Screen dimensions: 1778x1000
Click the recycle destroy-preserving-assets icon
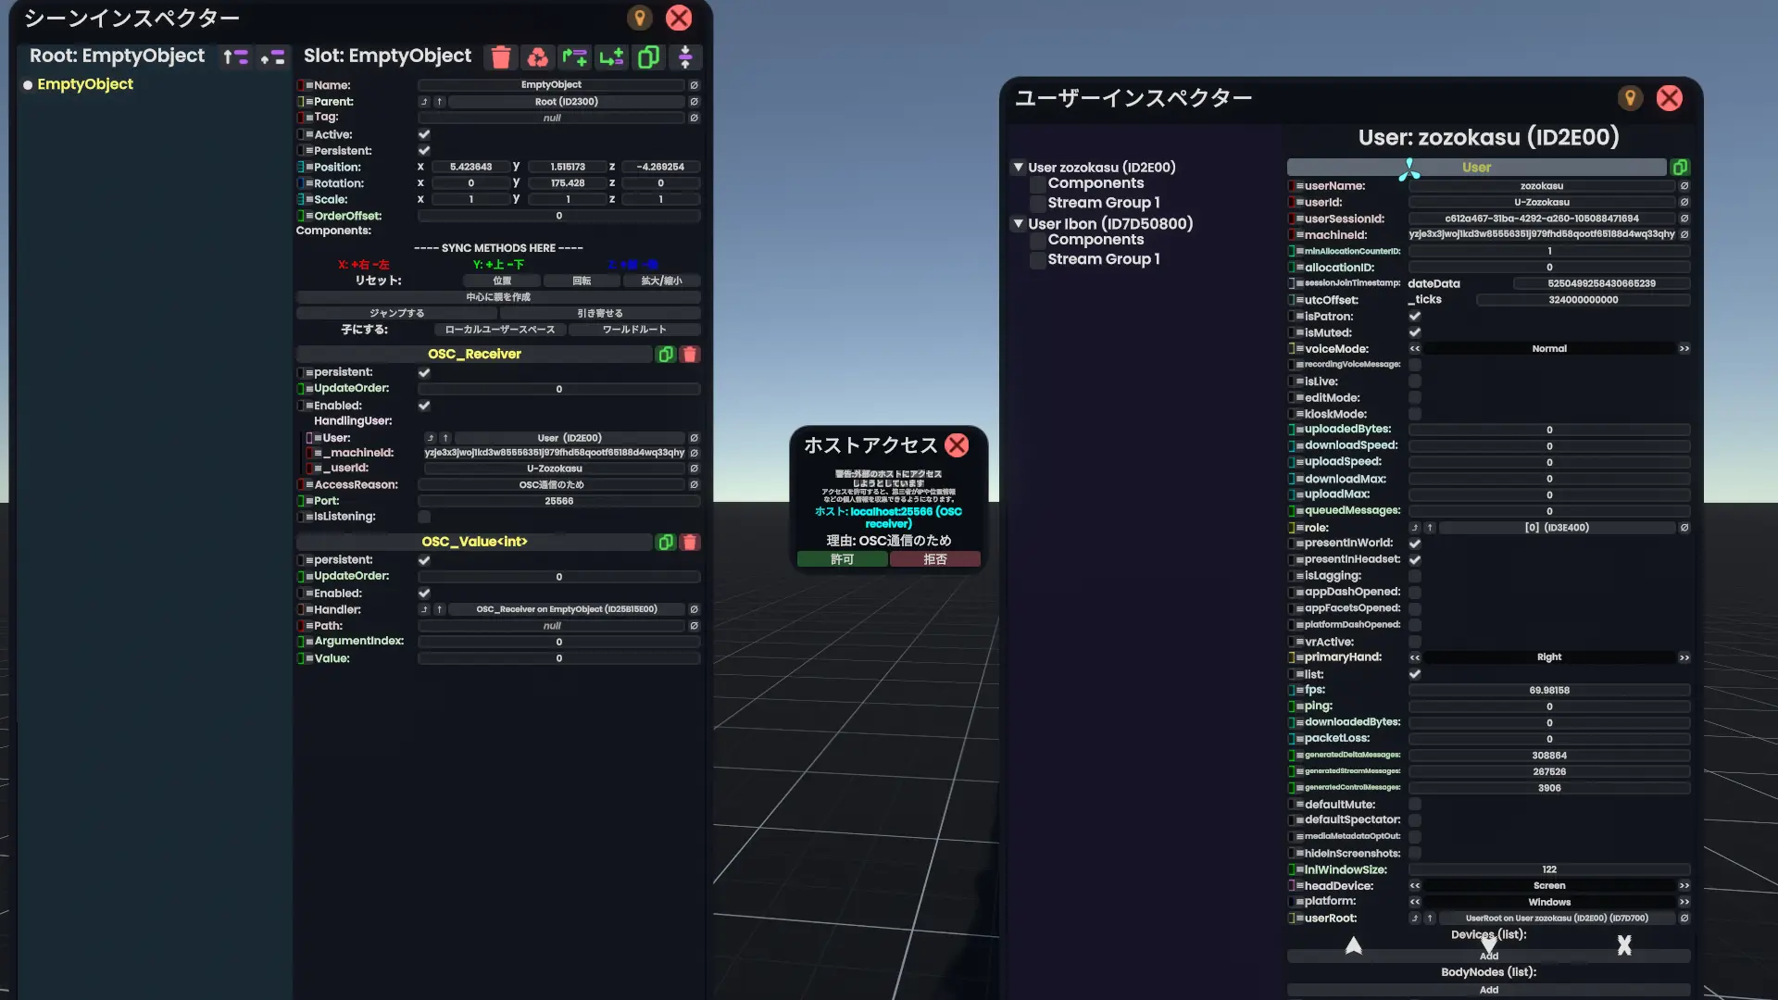point(538,57)
